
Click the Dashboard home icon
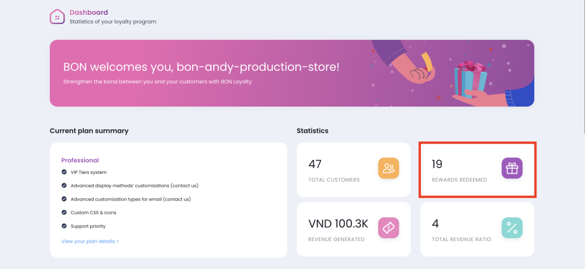coord(57,17)
